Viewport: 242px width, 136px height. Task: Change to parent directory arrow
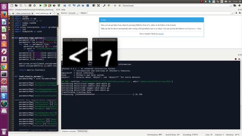click(x=239, y=6)
